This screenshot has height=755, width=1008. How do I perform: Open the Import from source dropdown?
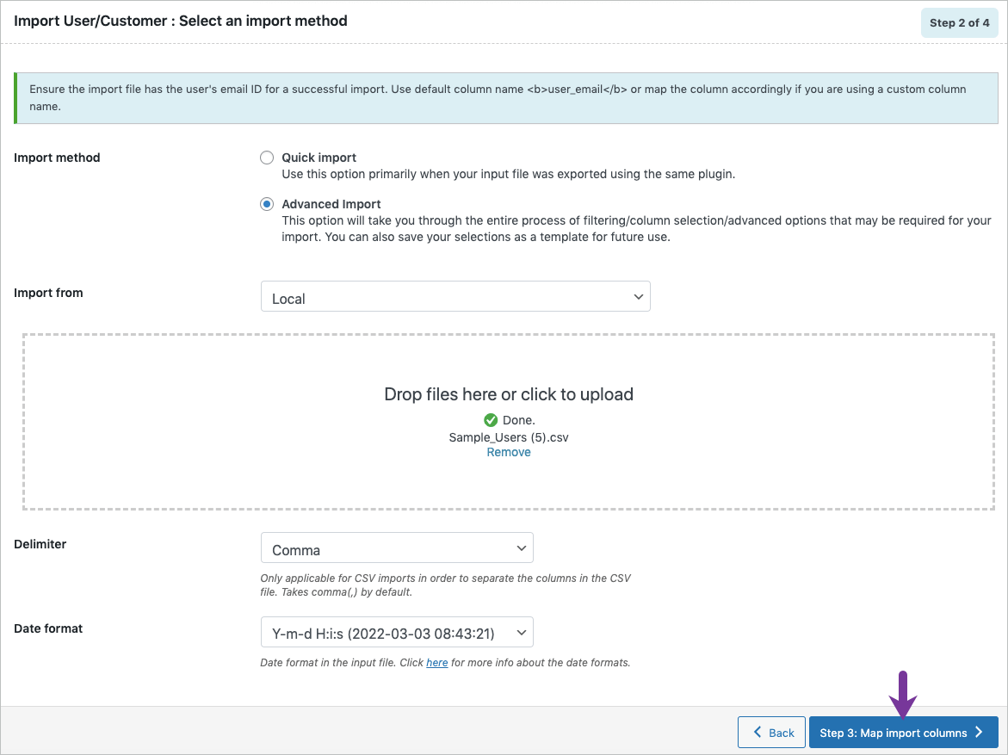[455, 295]
